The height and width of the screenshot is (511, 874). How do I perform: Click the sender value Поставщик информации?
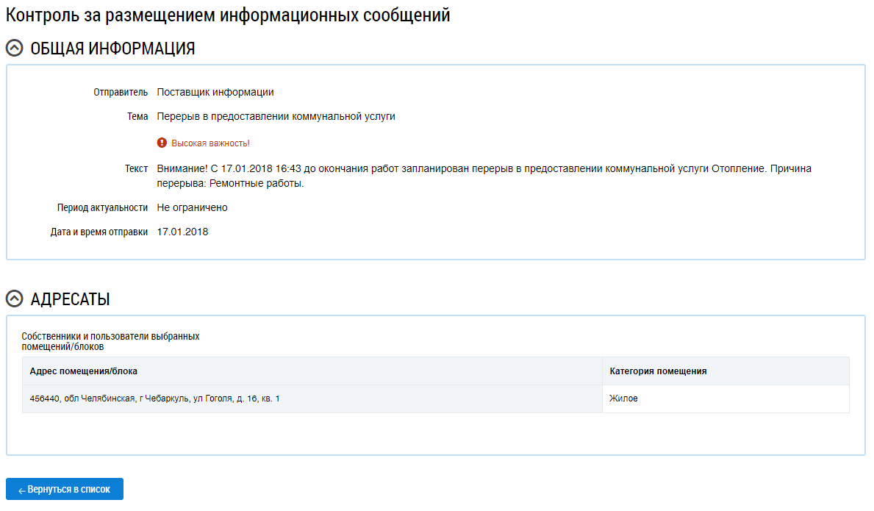(x=215, y=93)
